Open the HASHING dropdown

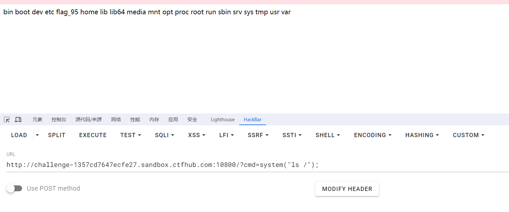pyautogui.click(x=422, y=135)
